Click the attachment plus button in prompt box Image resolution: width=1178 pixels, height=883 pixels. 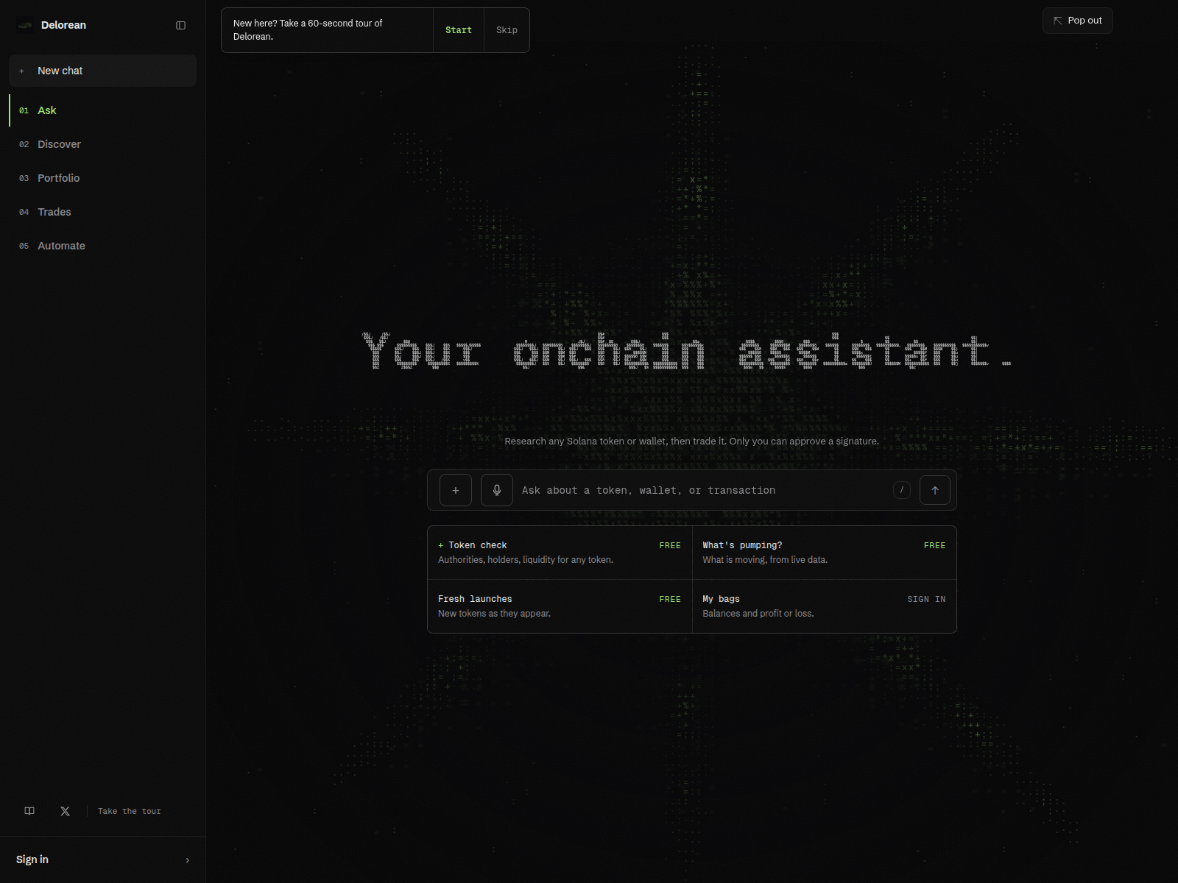(x=456, y=490)
